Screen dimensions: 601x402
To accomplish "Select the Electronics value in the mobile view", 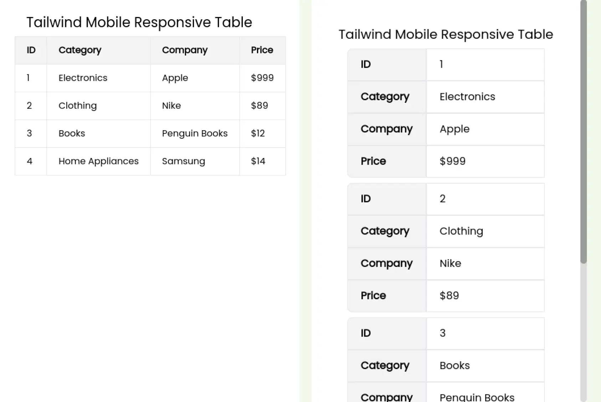I will click(467, 96).
